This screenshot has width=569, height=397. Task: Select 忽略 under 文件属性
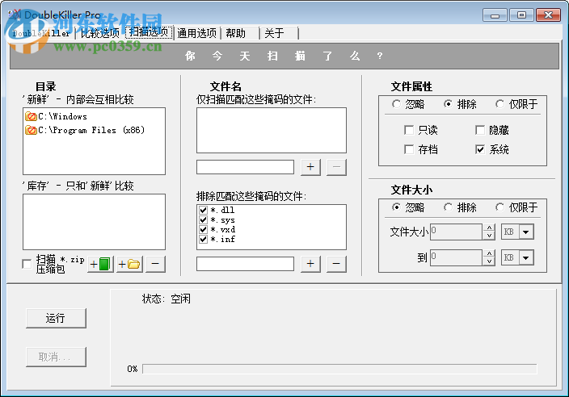(x=396, y=104)
